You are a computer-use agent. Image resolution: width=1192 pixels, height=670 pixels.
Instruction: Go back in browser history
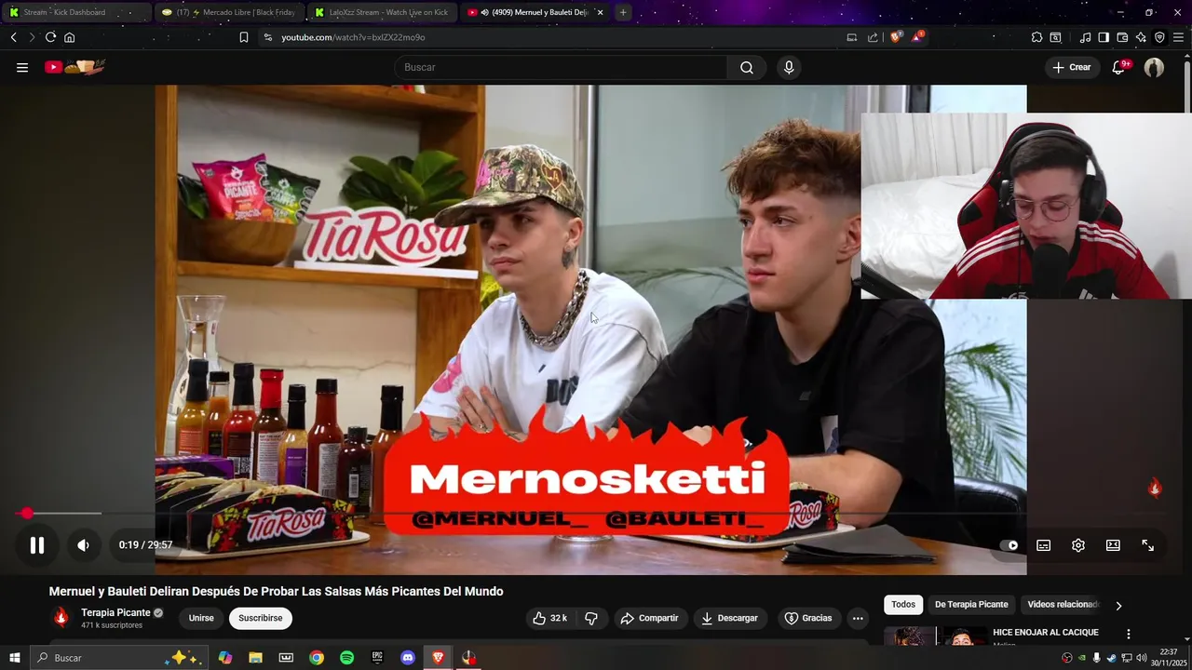coord(13,37)
